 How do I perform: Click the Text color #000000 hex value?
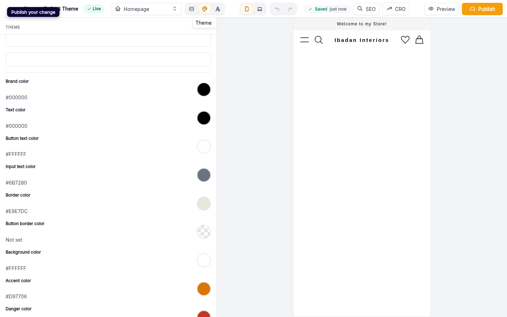[17, 126]
